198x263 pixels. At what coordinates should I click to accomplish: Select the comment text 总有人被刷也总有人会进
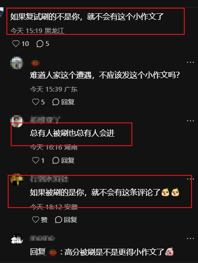click(x=72, y=133)
